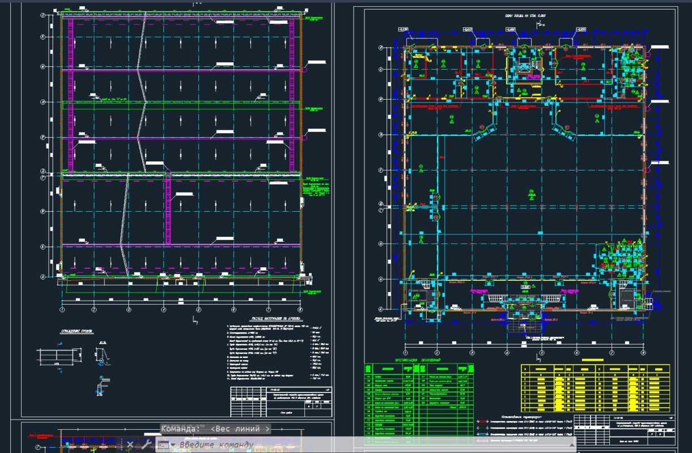Click section mark 1 below roof plan
Screen dimensions: 692x453
point(194,320)
